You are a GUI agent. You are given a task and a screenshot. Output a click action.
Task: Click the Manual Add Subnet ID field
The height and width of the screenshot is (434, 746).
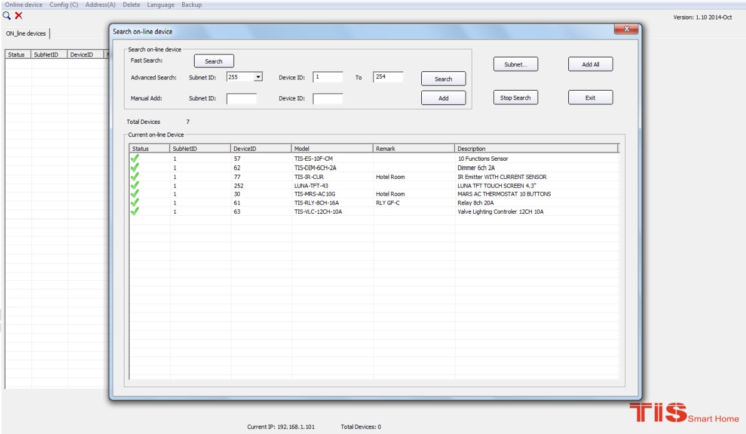pos(242,98)
